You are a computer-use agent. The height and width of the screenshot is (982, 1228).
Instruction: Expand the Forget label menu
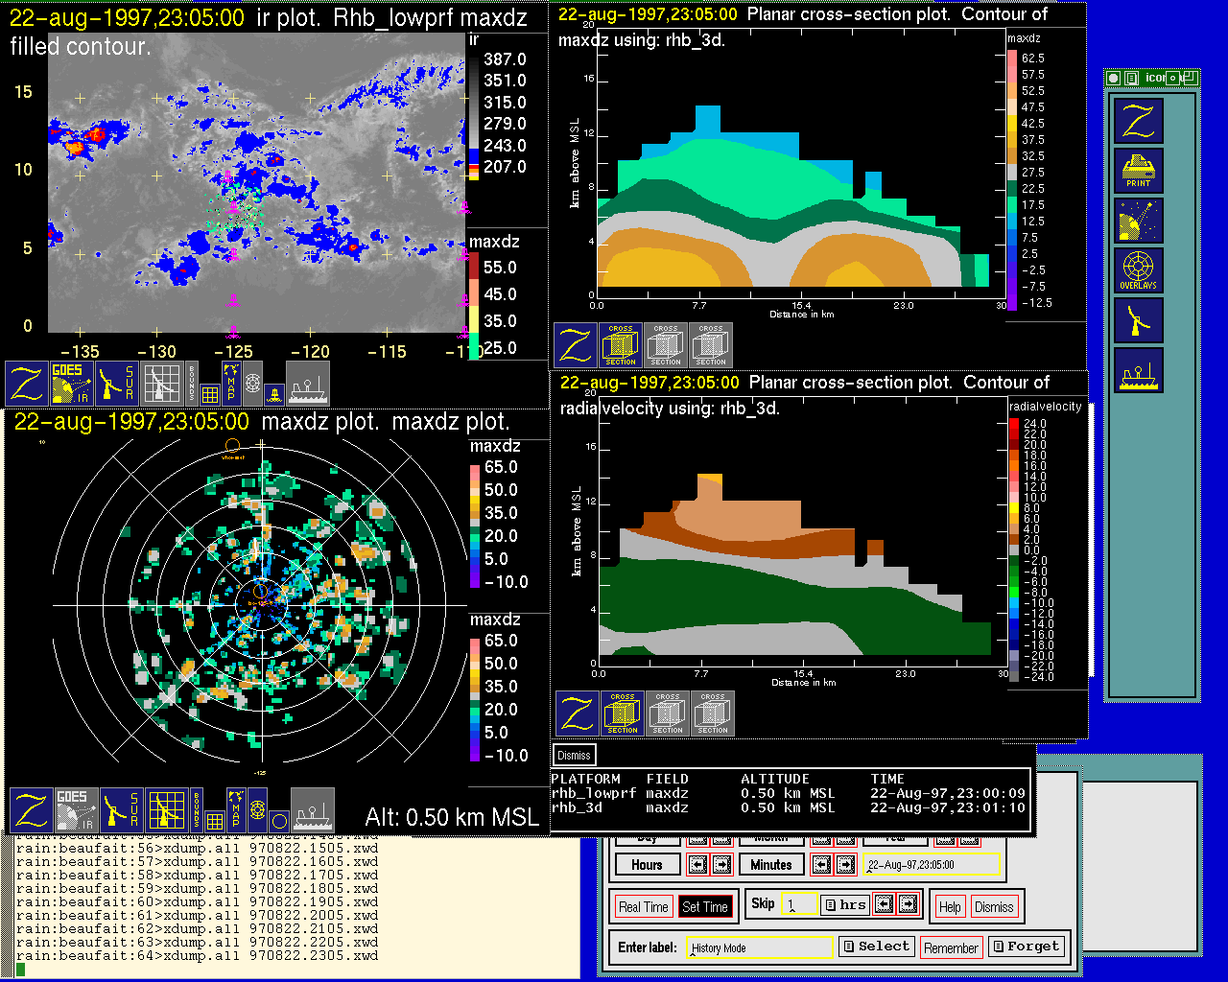1026,947
